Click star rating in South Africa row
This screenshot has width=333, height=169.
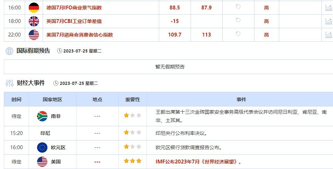[133, 115]
